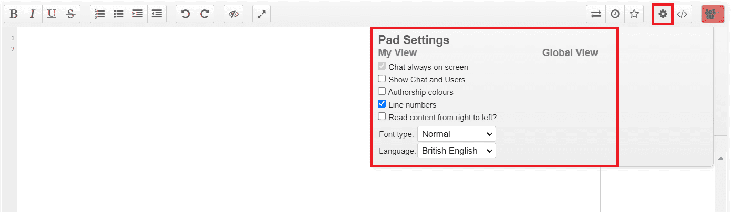The height and width of the screenshot is (212, 731).
Task: Insert an unordered bullet list
Action: [119, 14]
